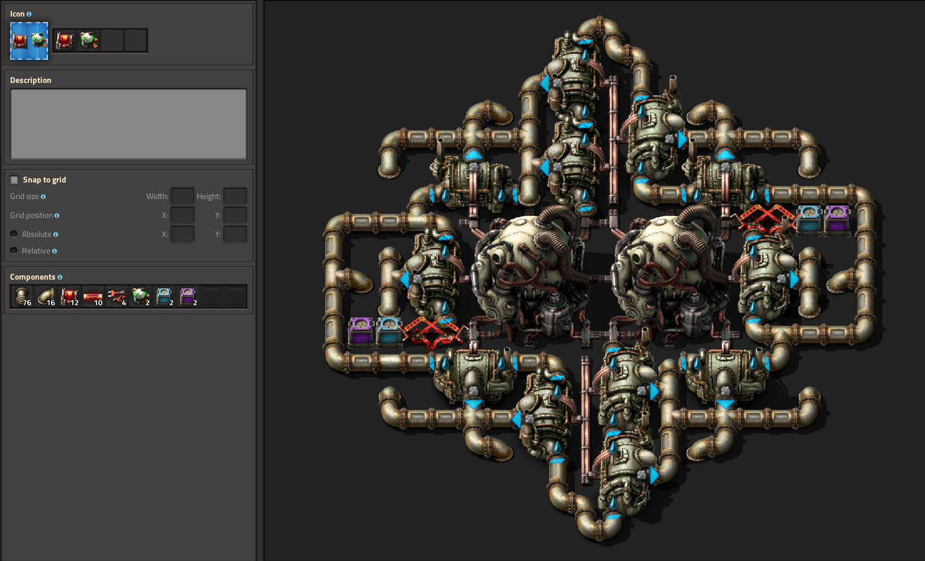925x561 pixels.
Task: Click the Absolute row X field
Action: coord(183,234)
